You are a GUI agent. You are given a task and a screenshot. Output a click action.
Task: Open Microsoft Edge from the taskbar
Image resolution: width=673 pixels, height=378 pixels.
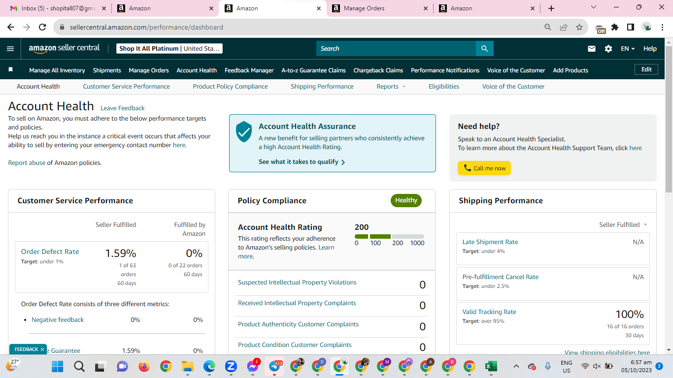pyautogui.click(x=209, y=366)
